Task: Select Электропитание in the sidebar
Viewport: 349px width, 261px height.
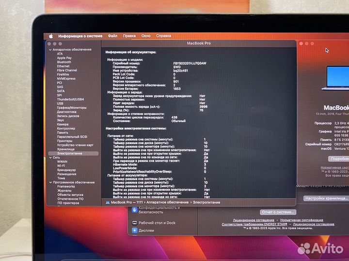Action: (74, 153)
